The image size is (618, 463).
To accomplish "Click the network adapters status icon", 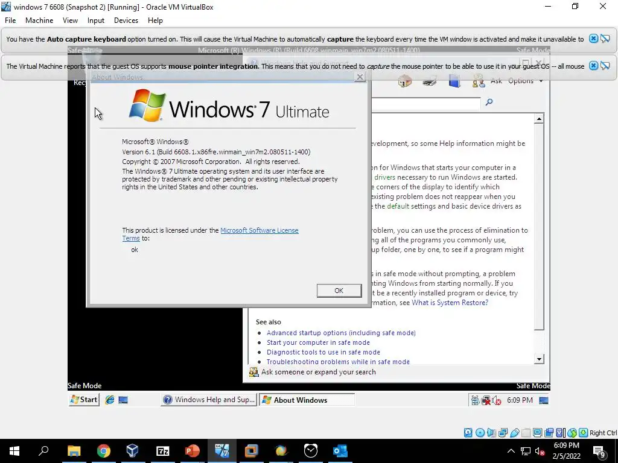I will pyautogui.click(x=503, y=433).
